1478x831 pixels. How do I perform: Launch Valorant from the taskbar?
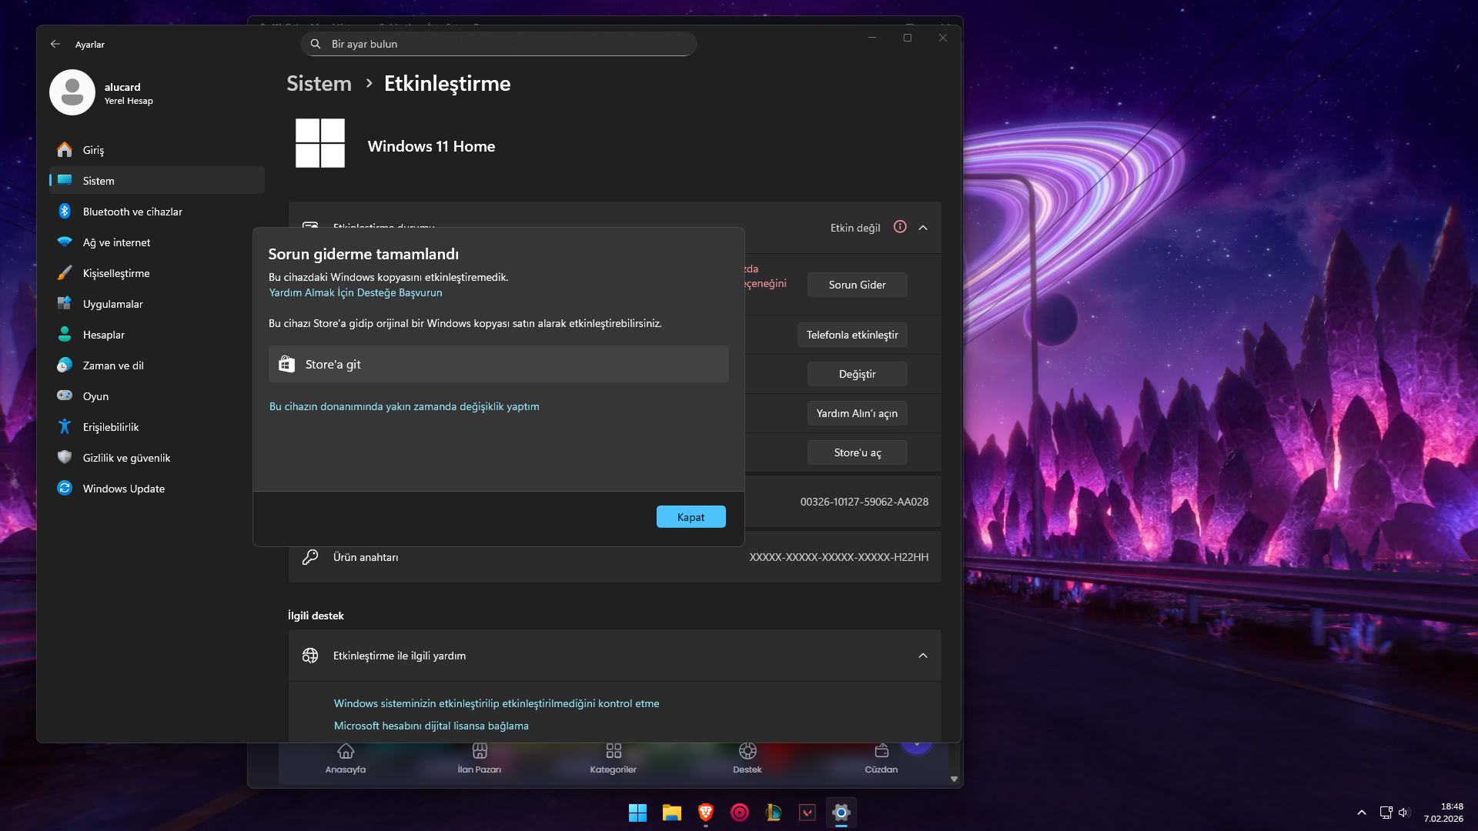[x=808, y=813]
